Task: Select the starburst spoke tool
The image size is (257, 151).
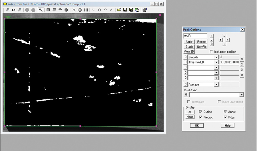Action: pyautogui.click(x=74, y=10)
